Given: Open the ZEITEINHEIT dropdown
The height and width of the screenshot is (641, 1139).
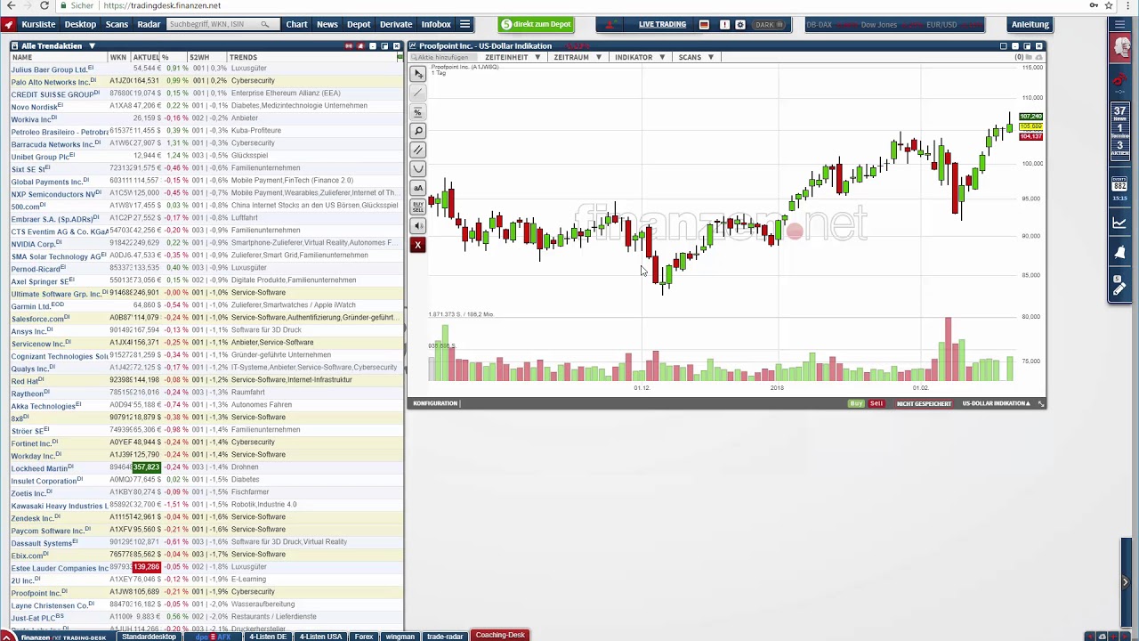Looking at the screenshot, I should [513, 57].
